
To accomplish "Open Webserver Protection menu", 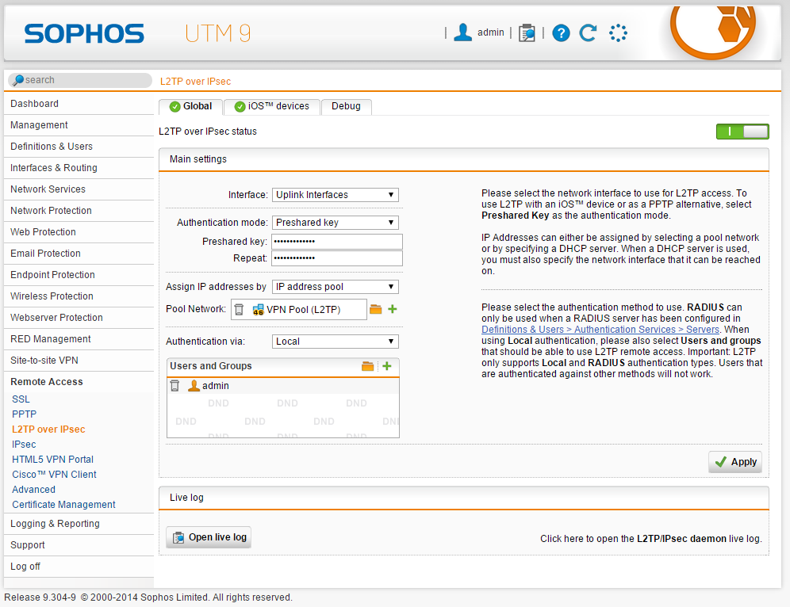I will [x=79, y=318].
